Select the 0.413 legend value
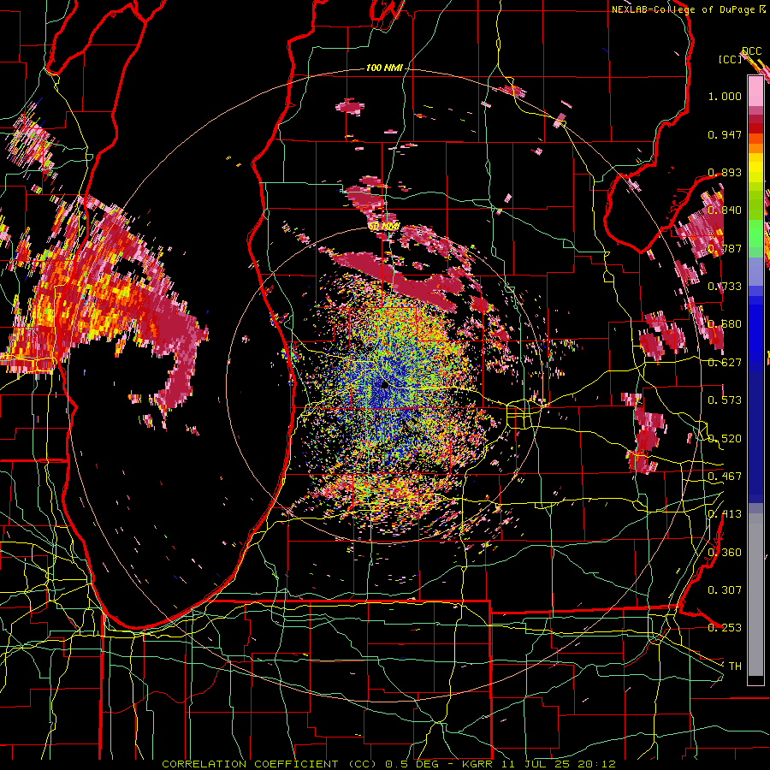 (725, 514)
